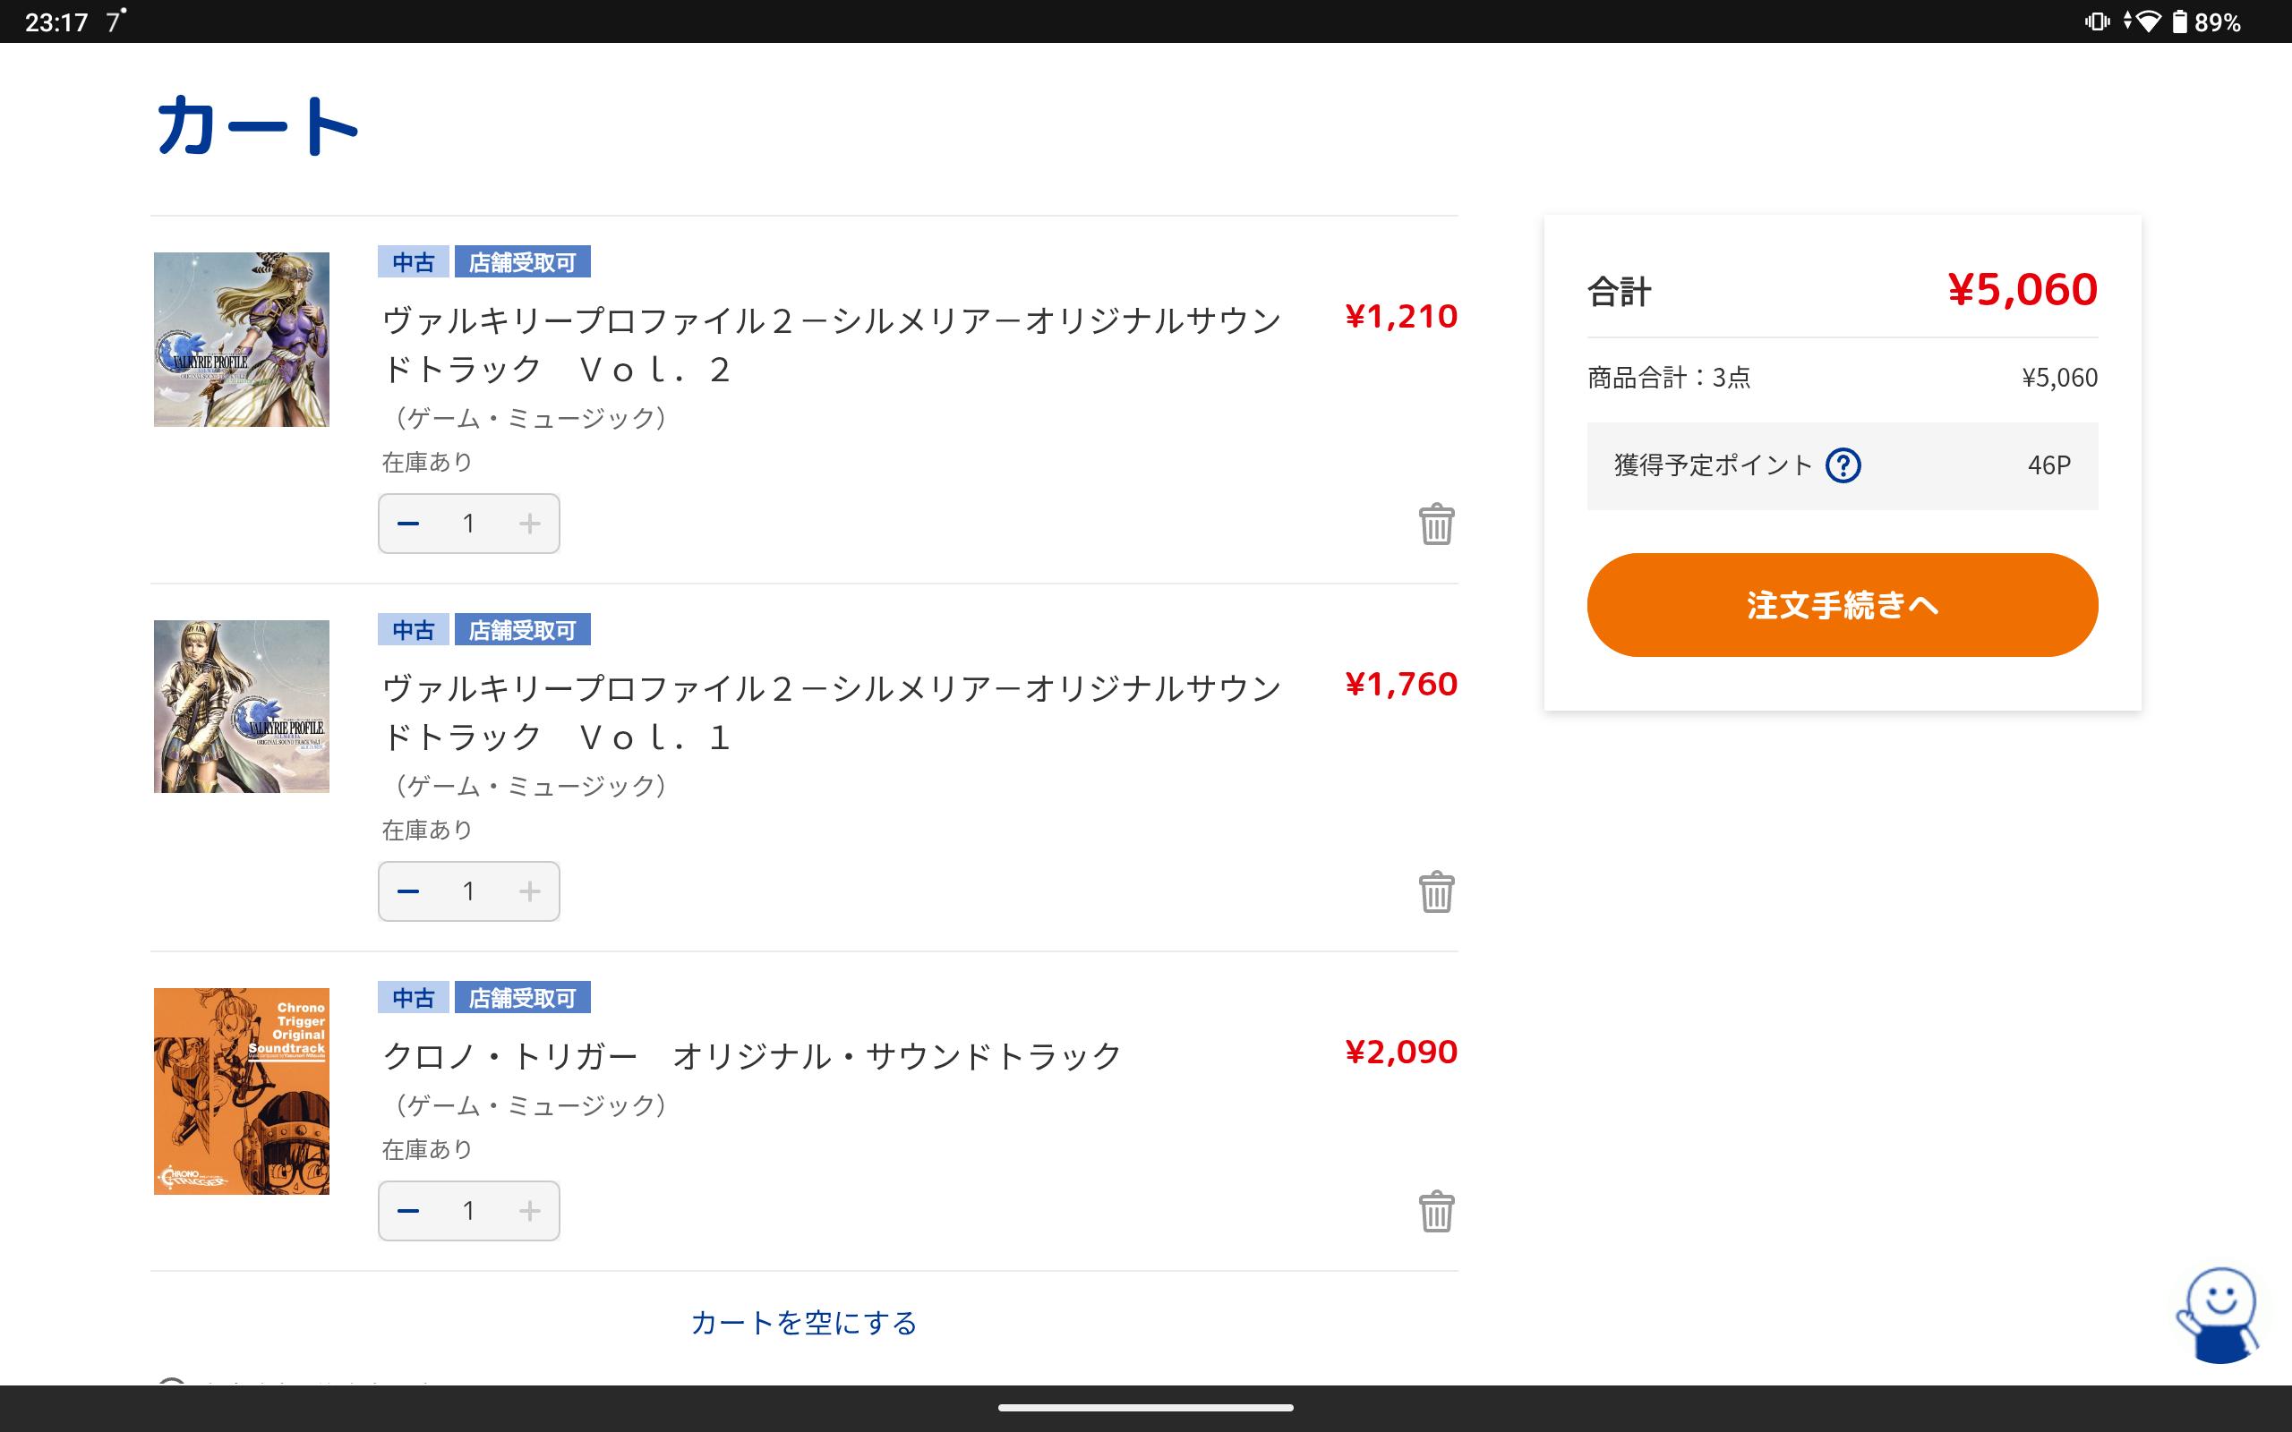2292x1432 pixels.
Task: View orange Chrono Trigger cover thumbnail
Action: tap(242, 1091)
